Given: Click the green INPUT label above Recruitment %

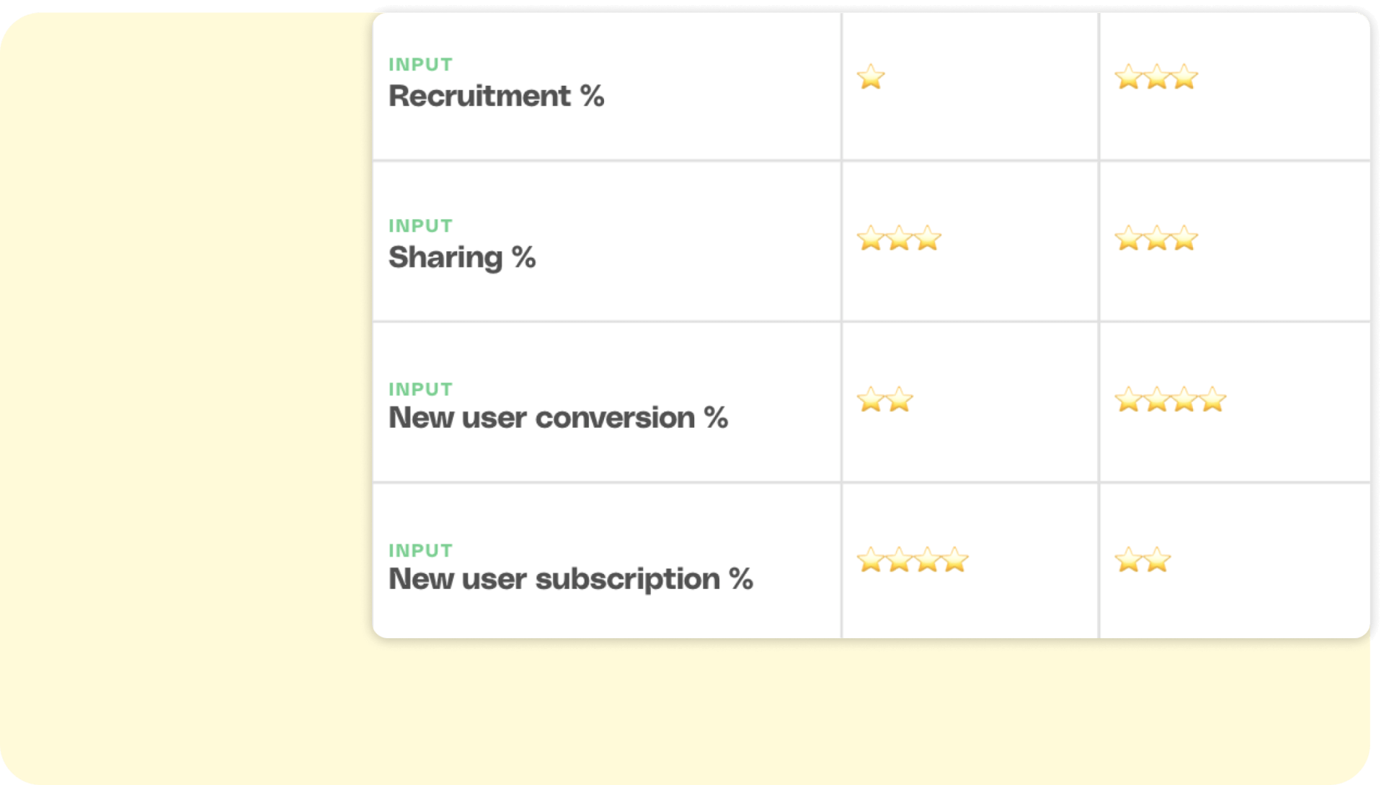Looking at the screenshot, I should (420, 63).
